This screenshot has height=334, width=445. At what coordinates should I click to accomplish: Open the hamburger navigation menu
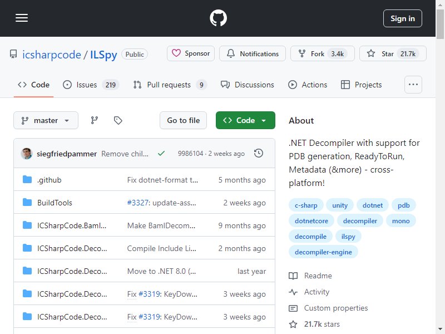click(x=22, y=18)
